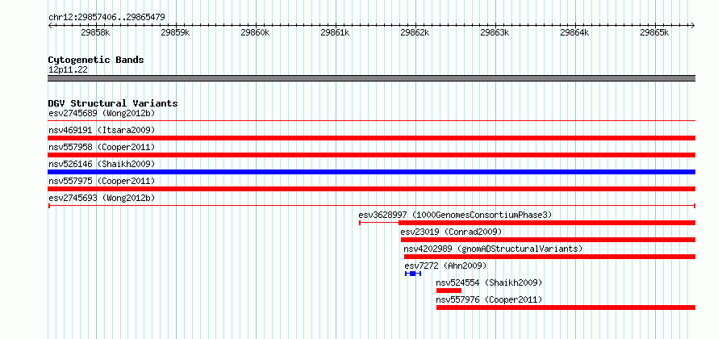The width and height of the screenshot is (718, 339).
Task: Click the nsv557975 (Cooper2011) label
Action: pos(102,181)
